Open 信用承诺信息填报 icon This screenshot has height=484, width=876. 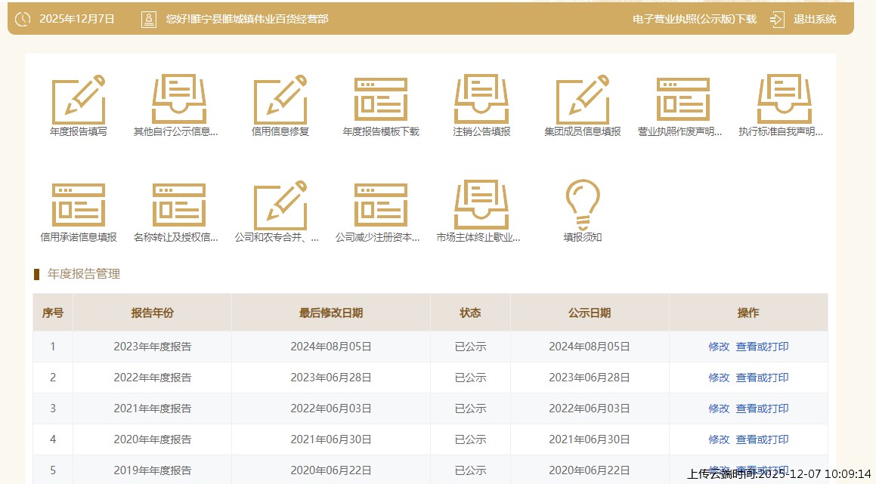[x=78, y=206]
